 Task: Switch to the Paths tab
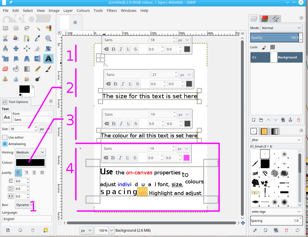(276, 19)
